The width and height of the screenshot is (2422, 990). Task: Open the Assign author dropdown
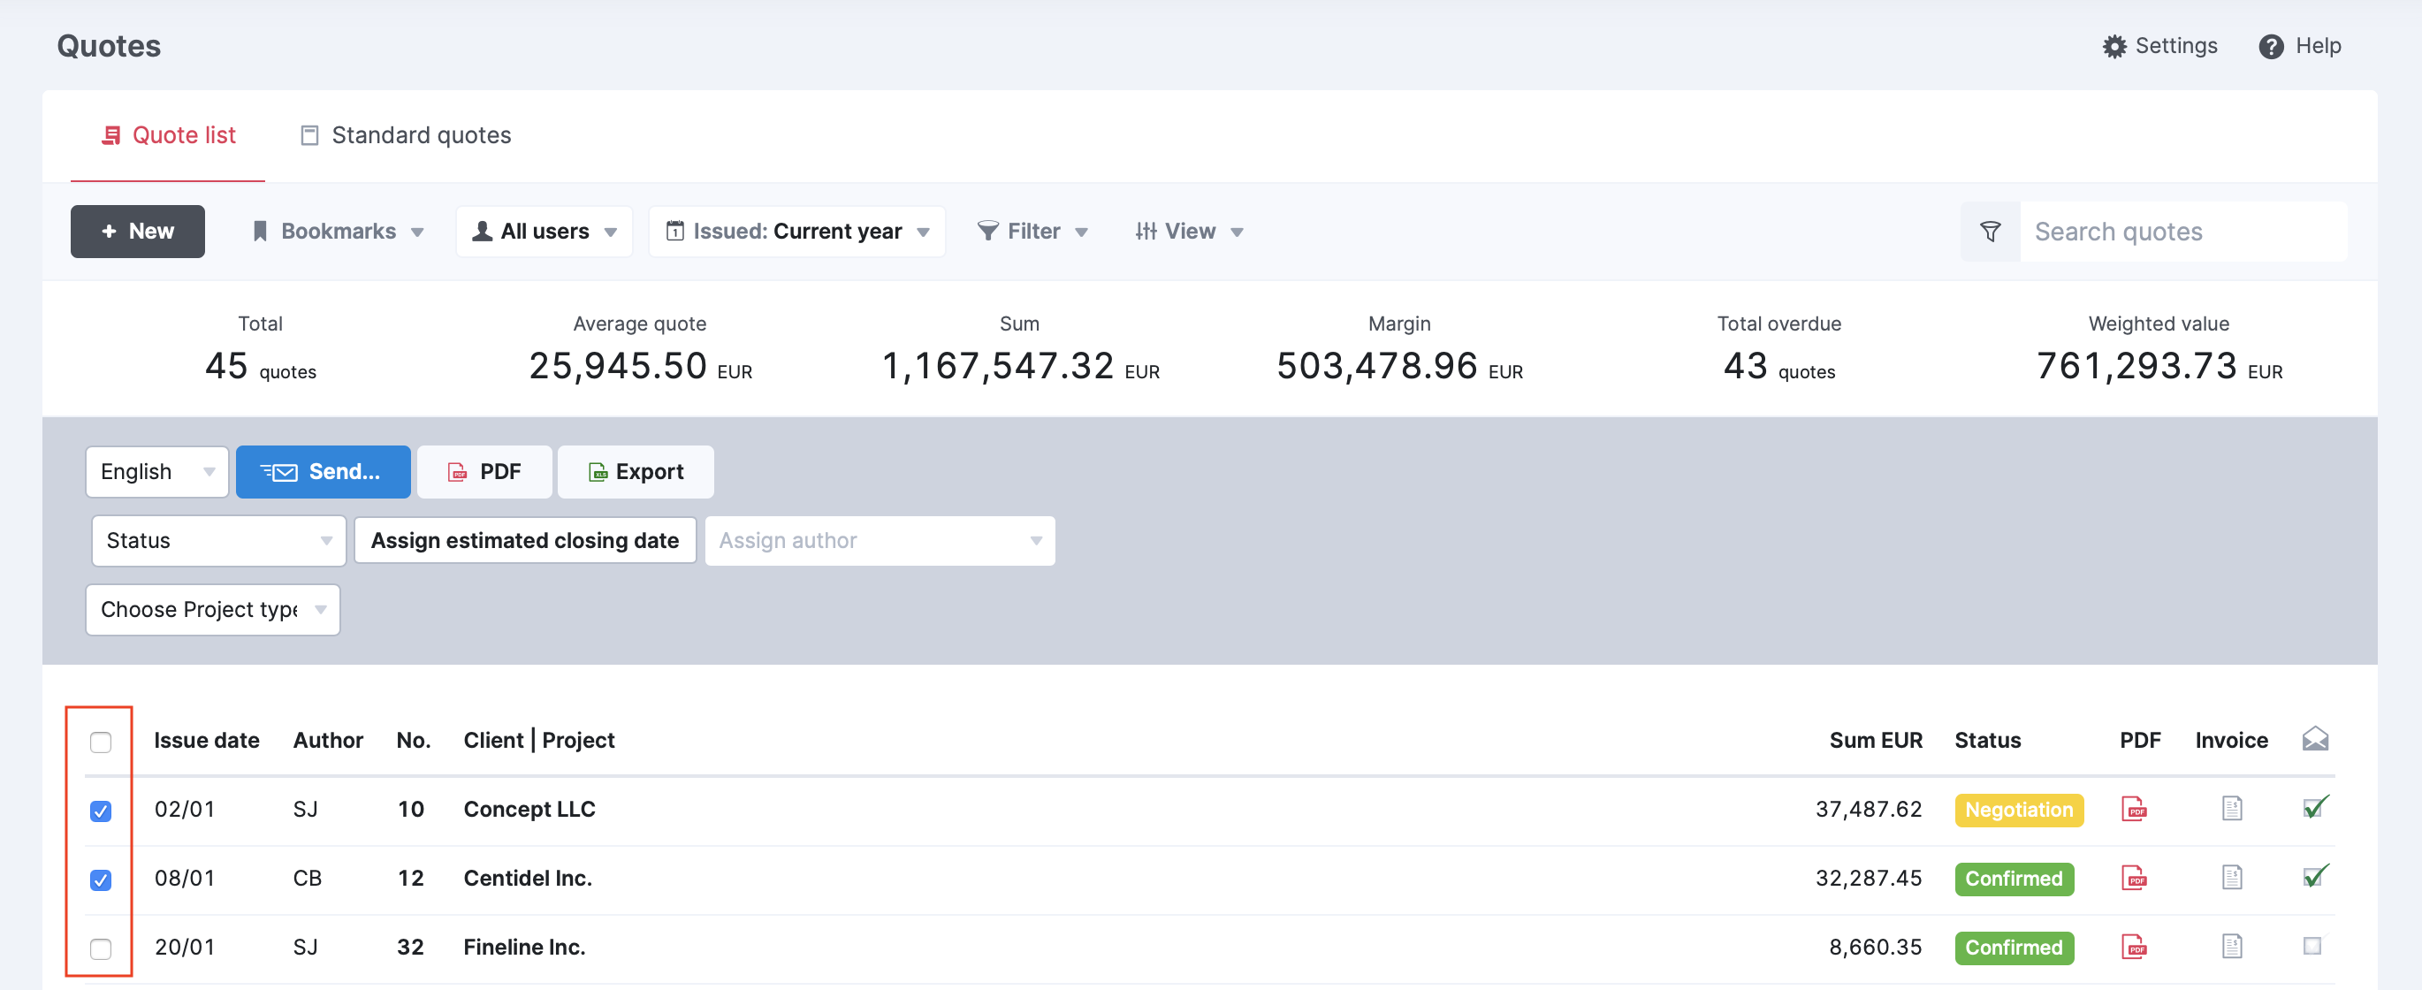(x=880, y=541)
